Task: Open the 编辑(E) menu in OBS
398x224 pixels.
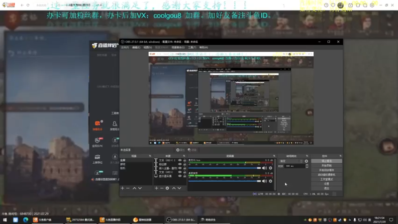Action: [136, 47]
